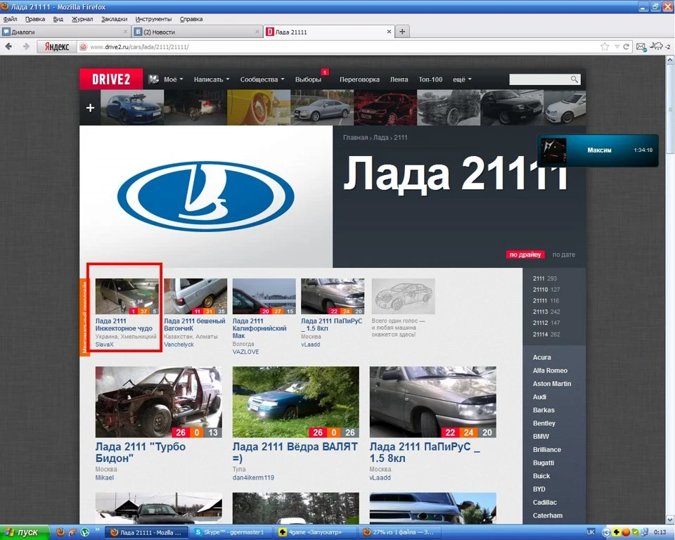Screen dimensions: 675x540
Task: Open the 27% download taskbar window
Action: [x=400, y=532]
